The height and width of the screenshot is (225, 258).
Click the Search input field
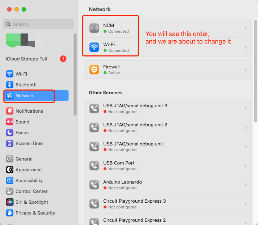pos(39,24)
